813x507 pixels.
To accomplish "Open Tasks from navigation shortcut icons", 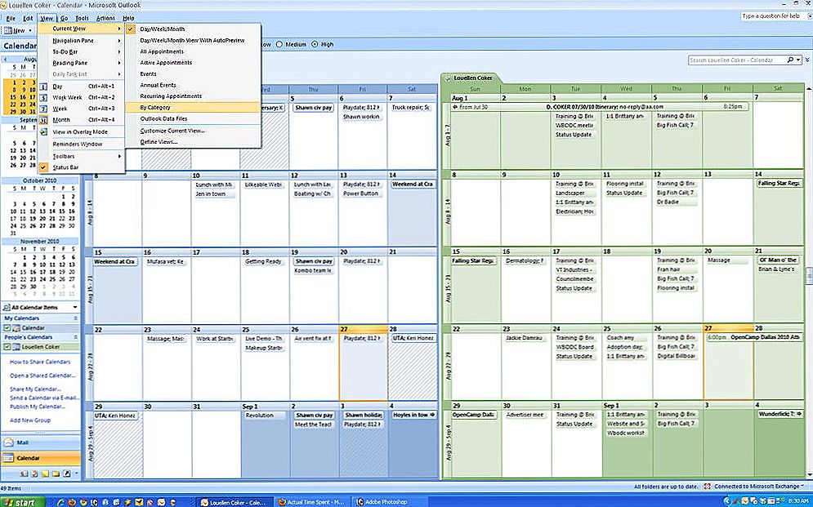I will 35,474.
